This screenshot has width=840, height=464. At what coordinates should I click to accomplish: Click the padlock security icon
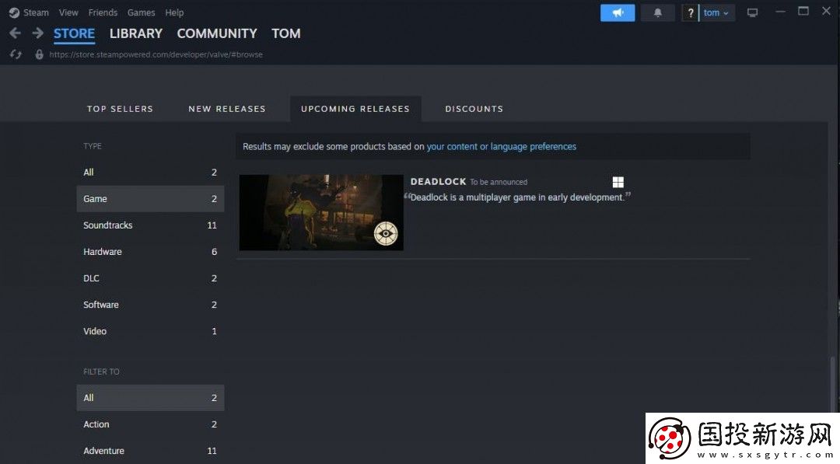pyautogui.click(x=39, y=54)
